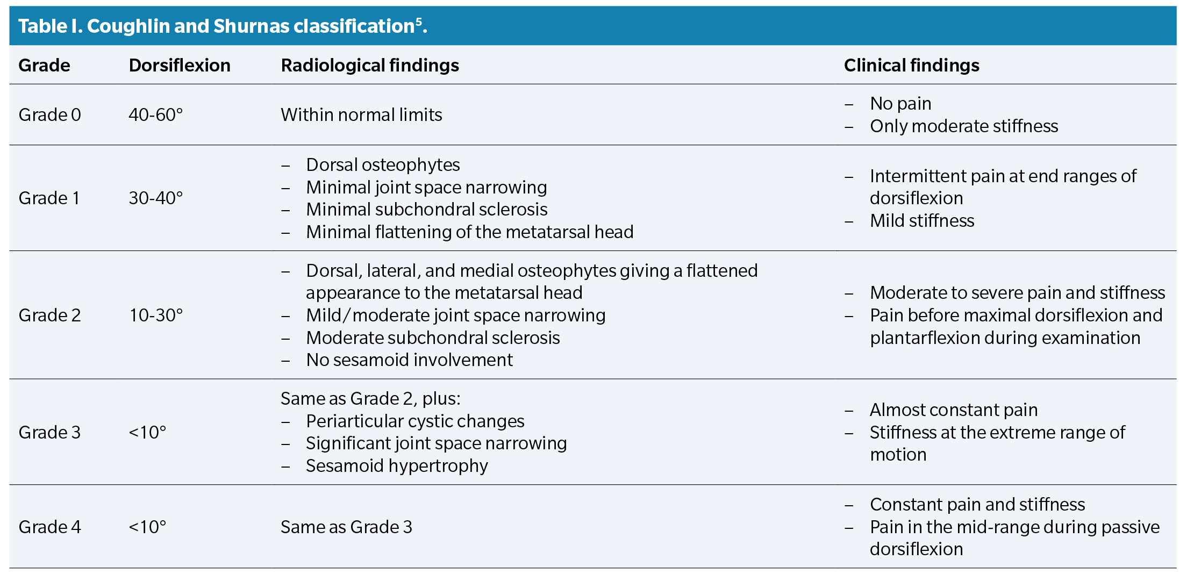Image resolution: width=1187 pixels, height=581 pixels.
Task: Click the 40-60° dorsiflexion value
Action: 156,115
